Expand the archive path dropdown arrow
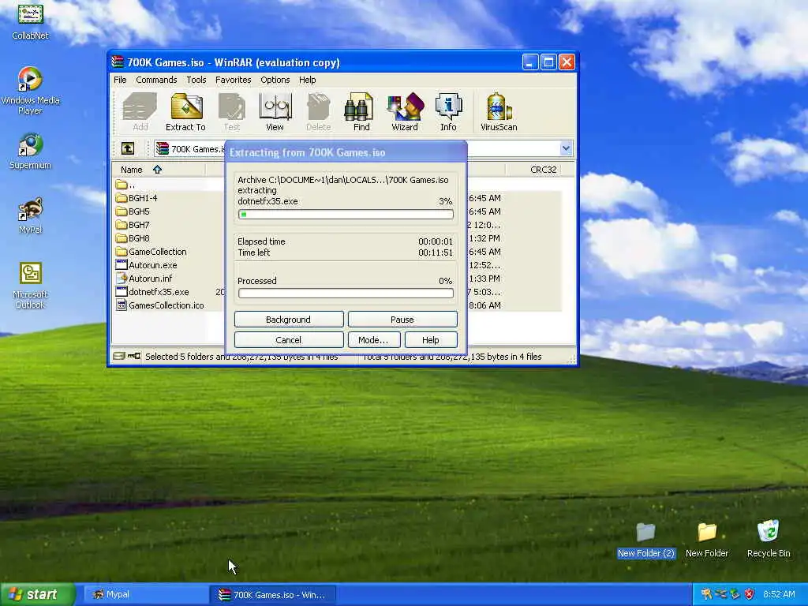Viewport: 808px width, 606px height. pyautogui.click(x=566, y=149)
